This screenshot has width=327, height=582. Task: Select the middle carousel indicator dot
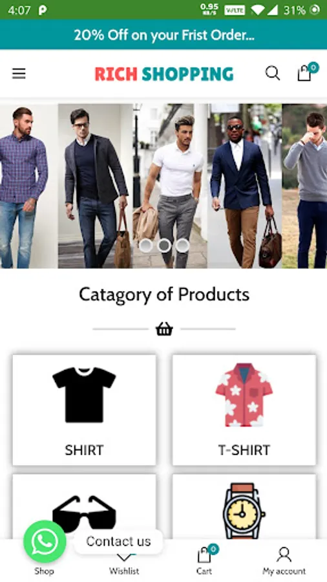click(164, 246)
